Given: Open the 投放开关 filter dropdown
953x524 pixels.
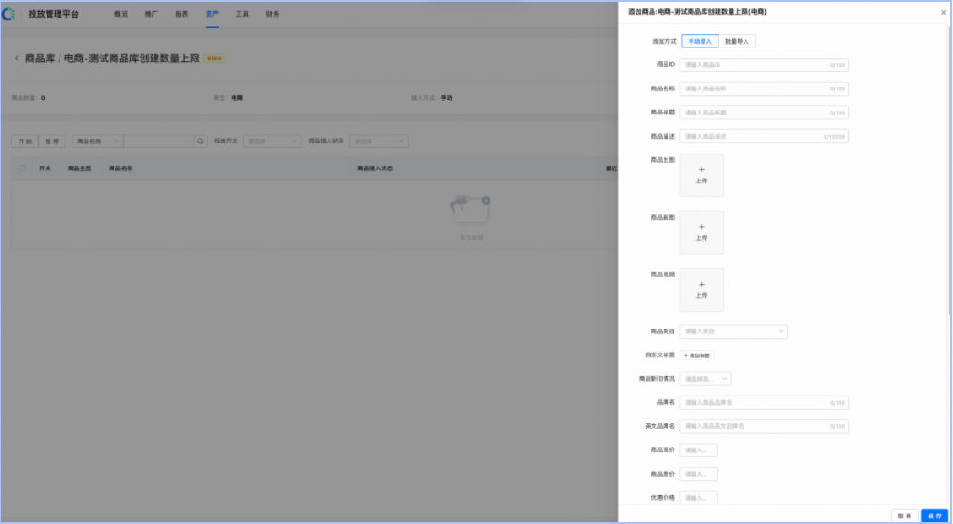Looking at the screenshot, I should click(271, 141).
